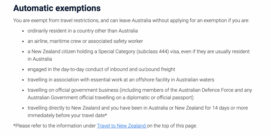This screenshot has width=271, height=136.
Task: Click the airline, maritime crew bullet text
Action: (x=85, y=41)
